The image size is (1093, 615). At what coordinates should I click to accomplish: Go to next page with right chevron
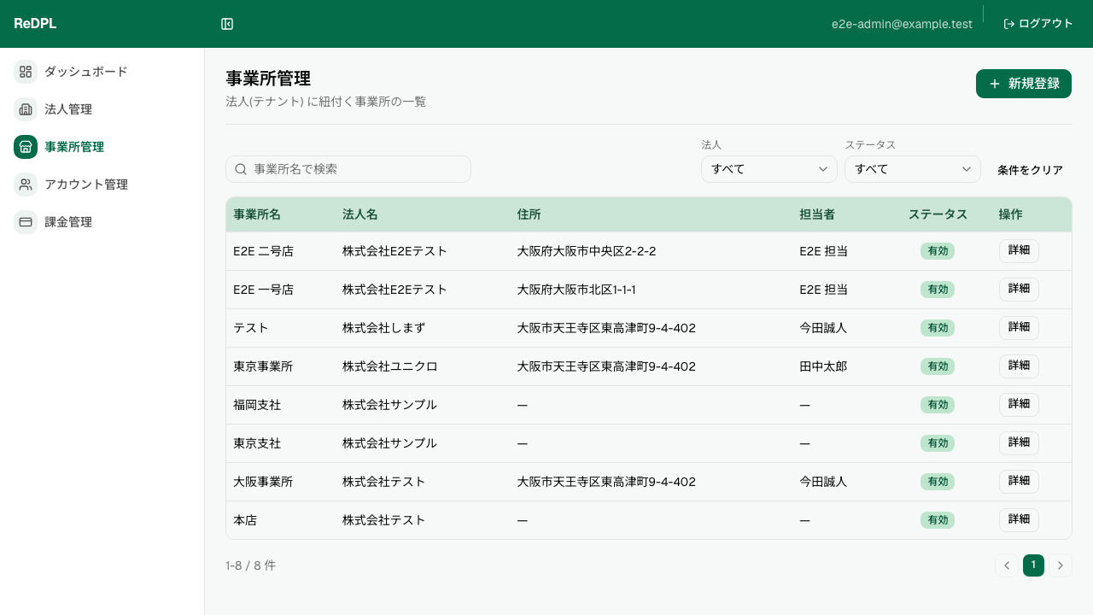click(x=1061, y=565)
